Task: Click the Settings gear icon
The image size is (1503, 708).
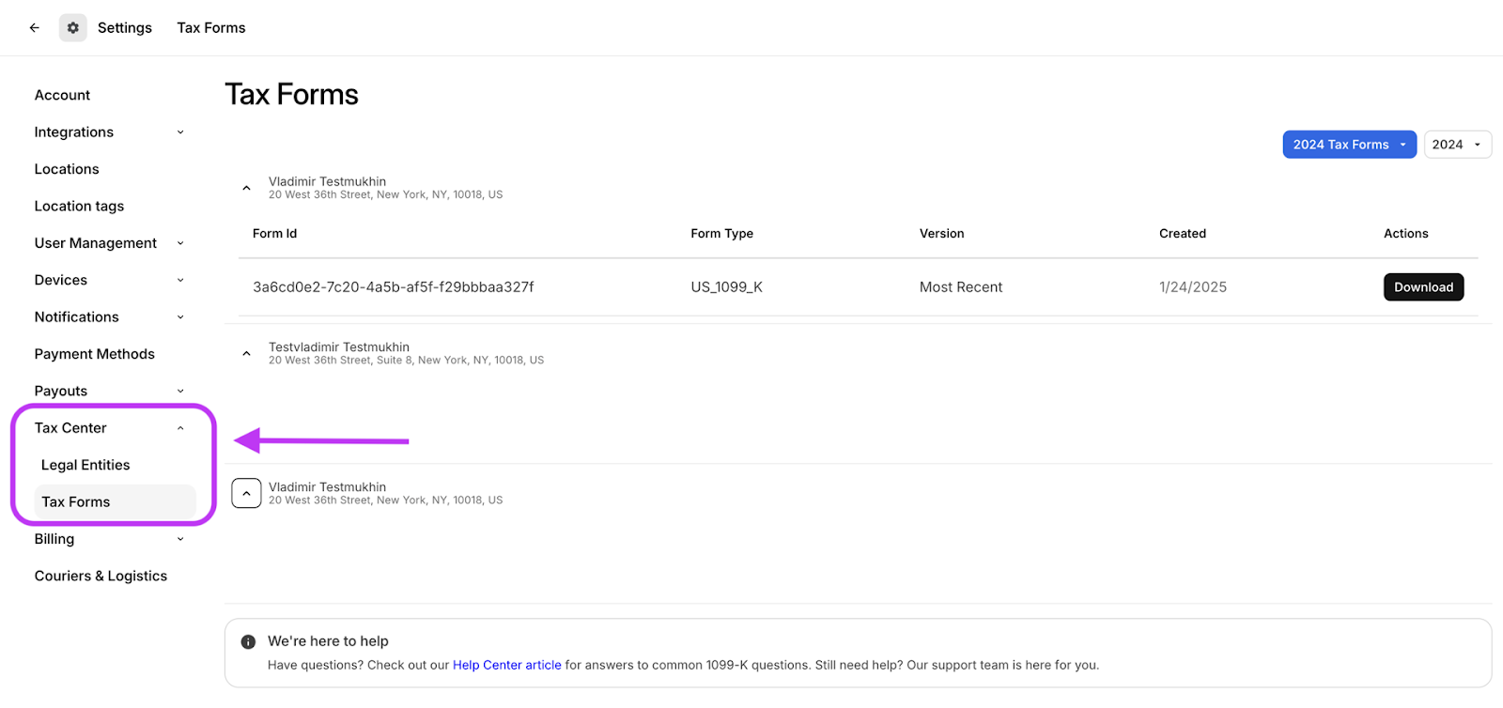Action: [x=73, y=28]
